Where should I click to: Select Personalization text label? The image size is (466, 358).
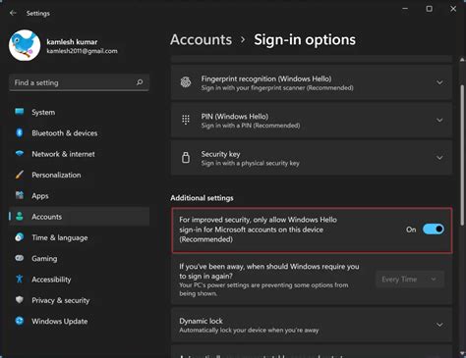pos(56,175)
